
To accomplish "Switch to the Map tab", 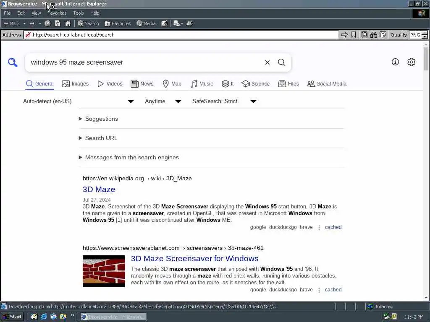I will [x=172, y=84].
